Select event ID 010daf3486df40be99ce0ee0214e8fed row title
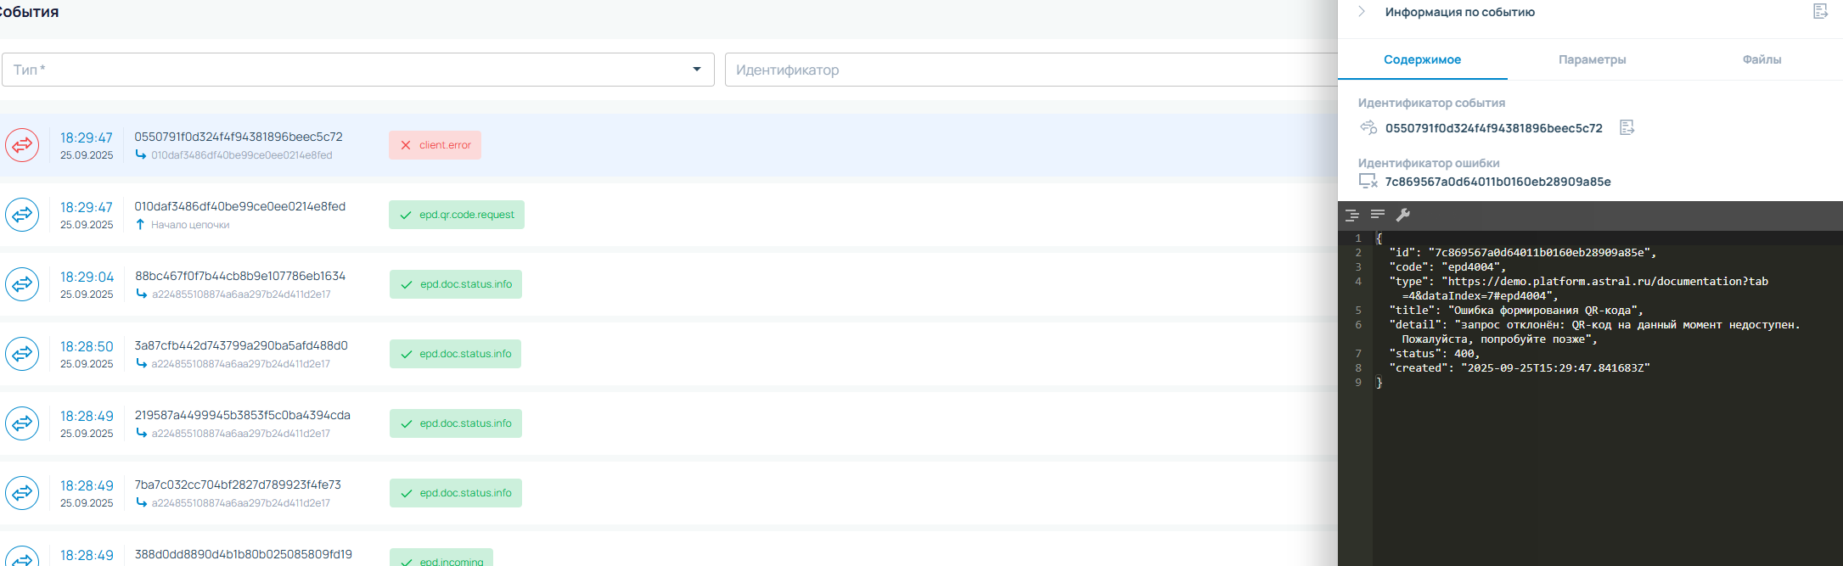This screenshot has width=1843, height=566. [x=240, y=206]
